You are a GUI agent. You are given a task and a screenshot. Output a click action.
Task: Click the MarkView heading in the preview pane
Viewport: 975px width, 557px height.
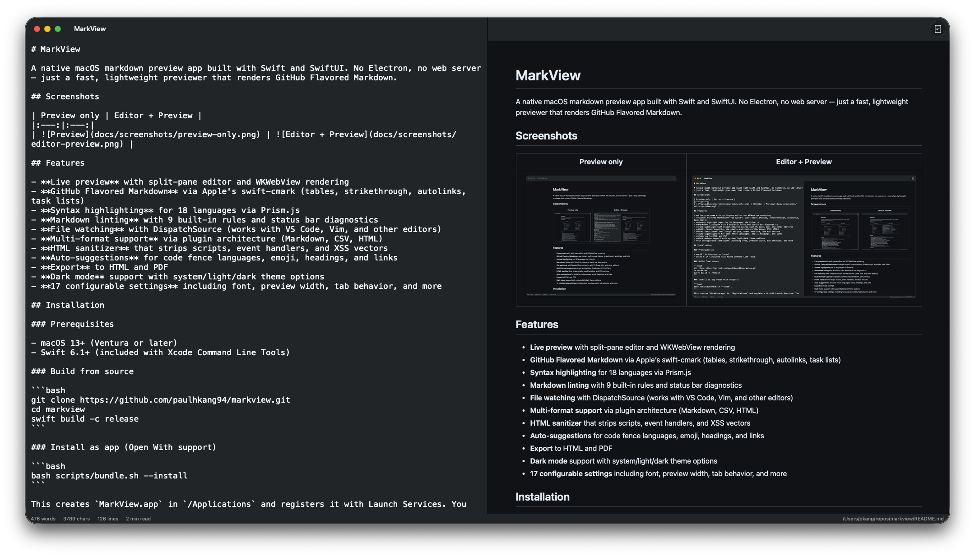point(548,76)
